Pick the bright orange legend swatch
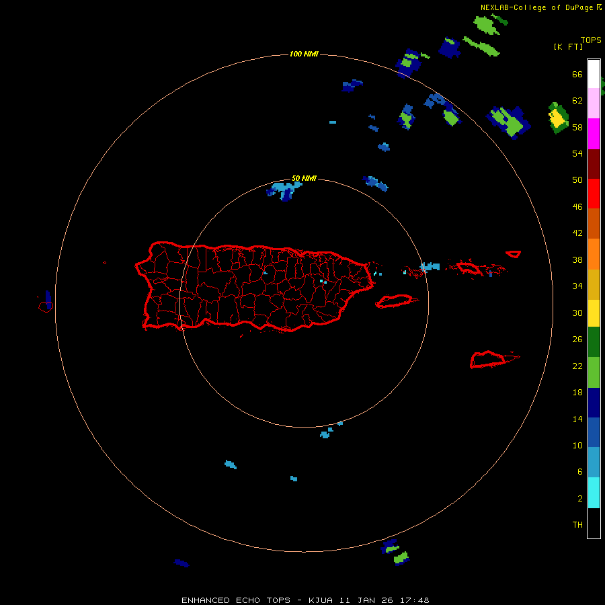 pyautogui.click(x=594, y=254)
